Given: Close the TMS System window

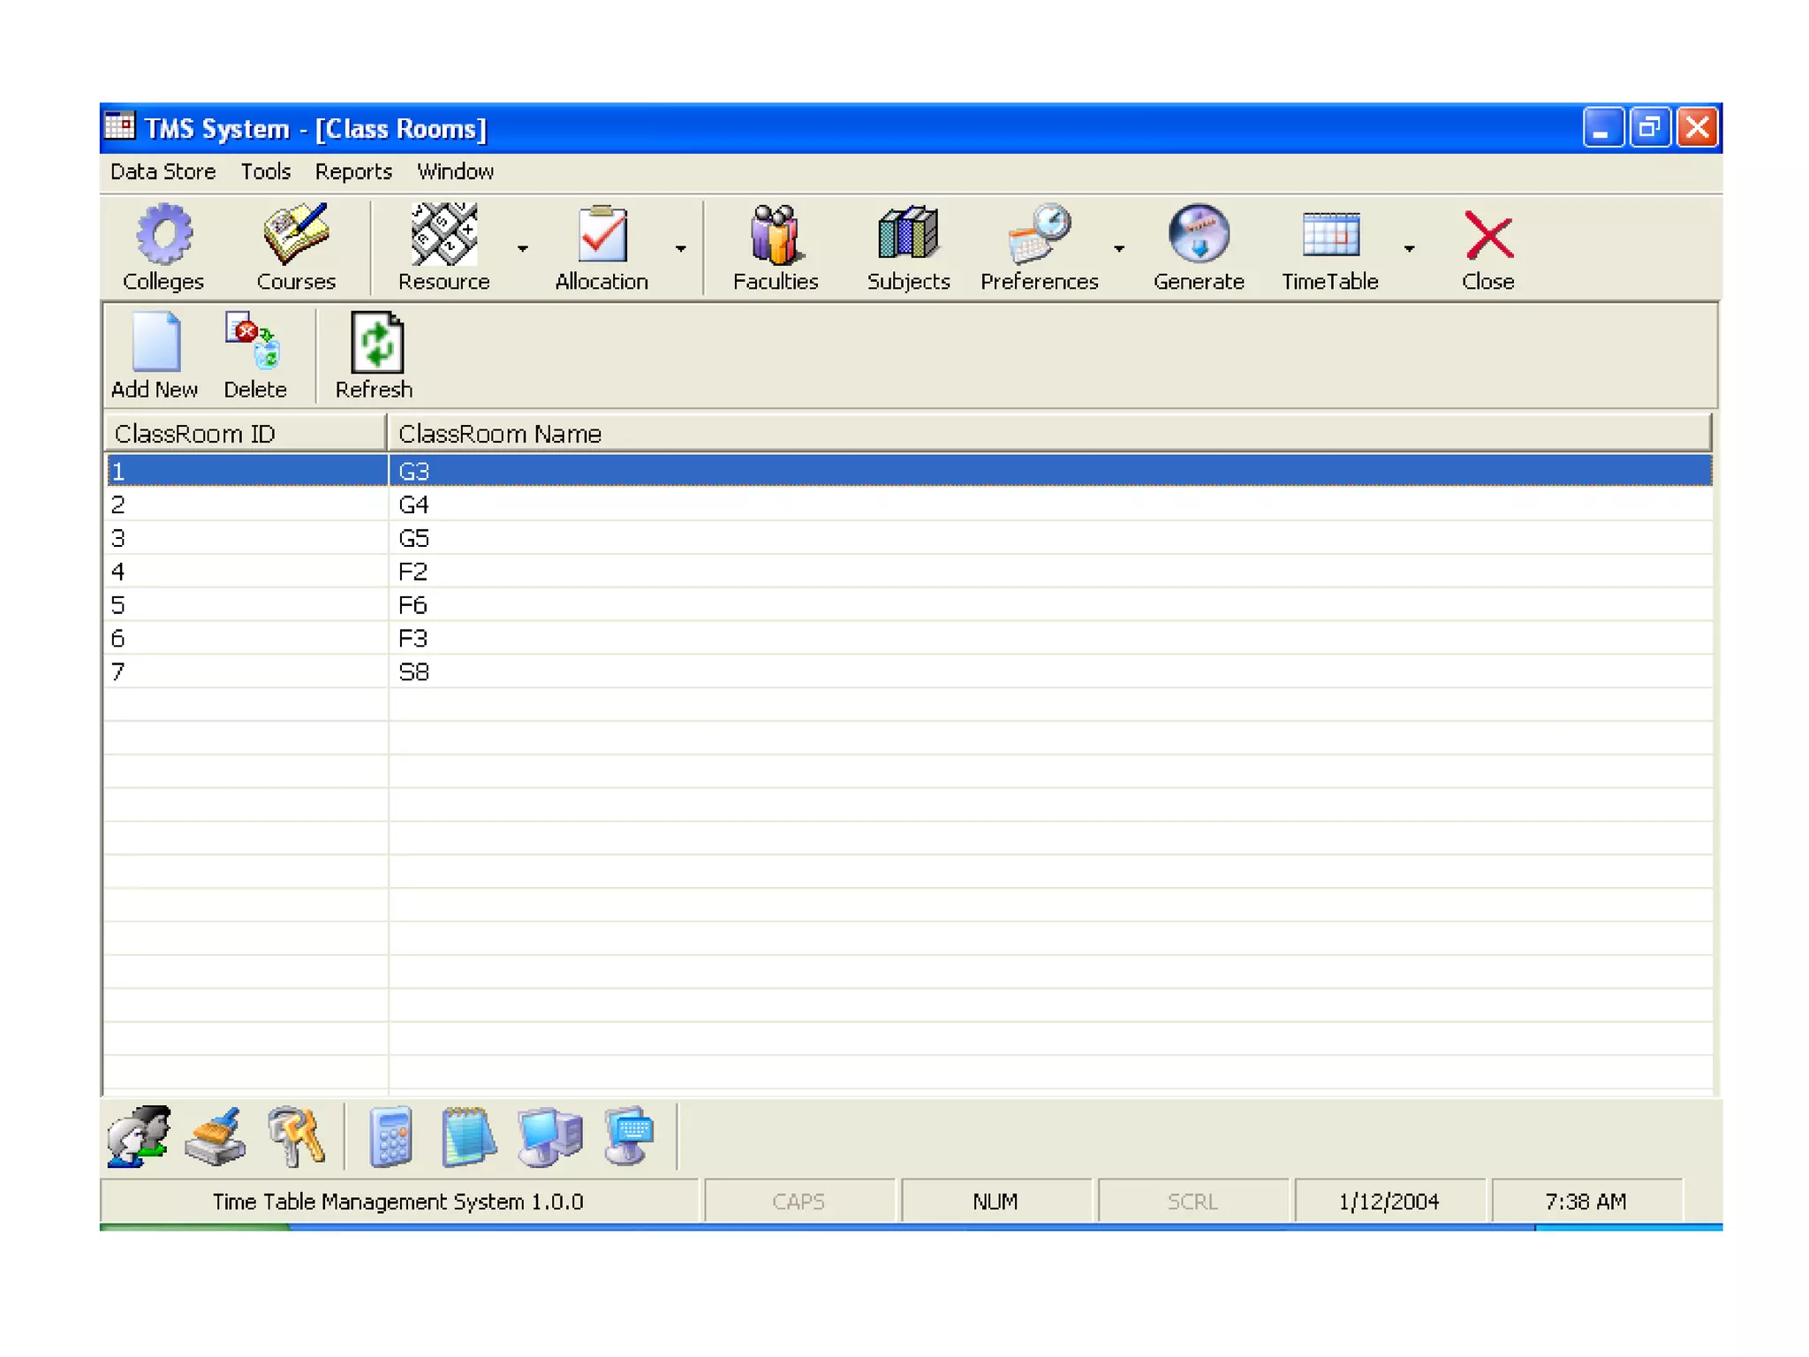Looking at the screenshot, I should tap(1697, 128).
